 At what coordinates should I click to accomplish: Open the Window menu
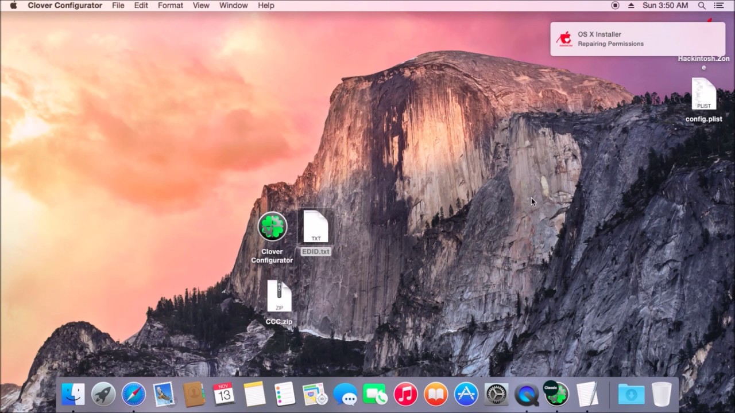pos(234,5)
